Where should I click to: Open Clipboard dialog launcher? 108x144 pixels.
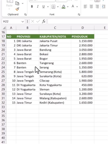[x=25, y=14]
